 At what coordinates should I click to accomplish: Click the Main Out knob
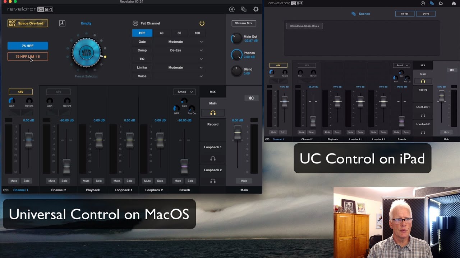(x=236, y=38)
